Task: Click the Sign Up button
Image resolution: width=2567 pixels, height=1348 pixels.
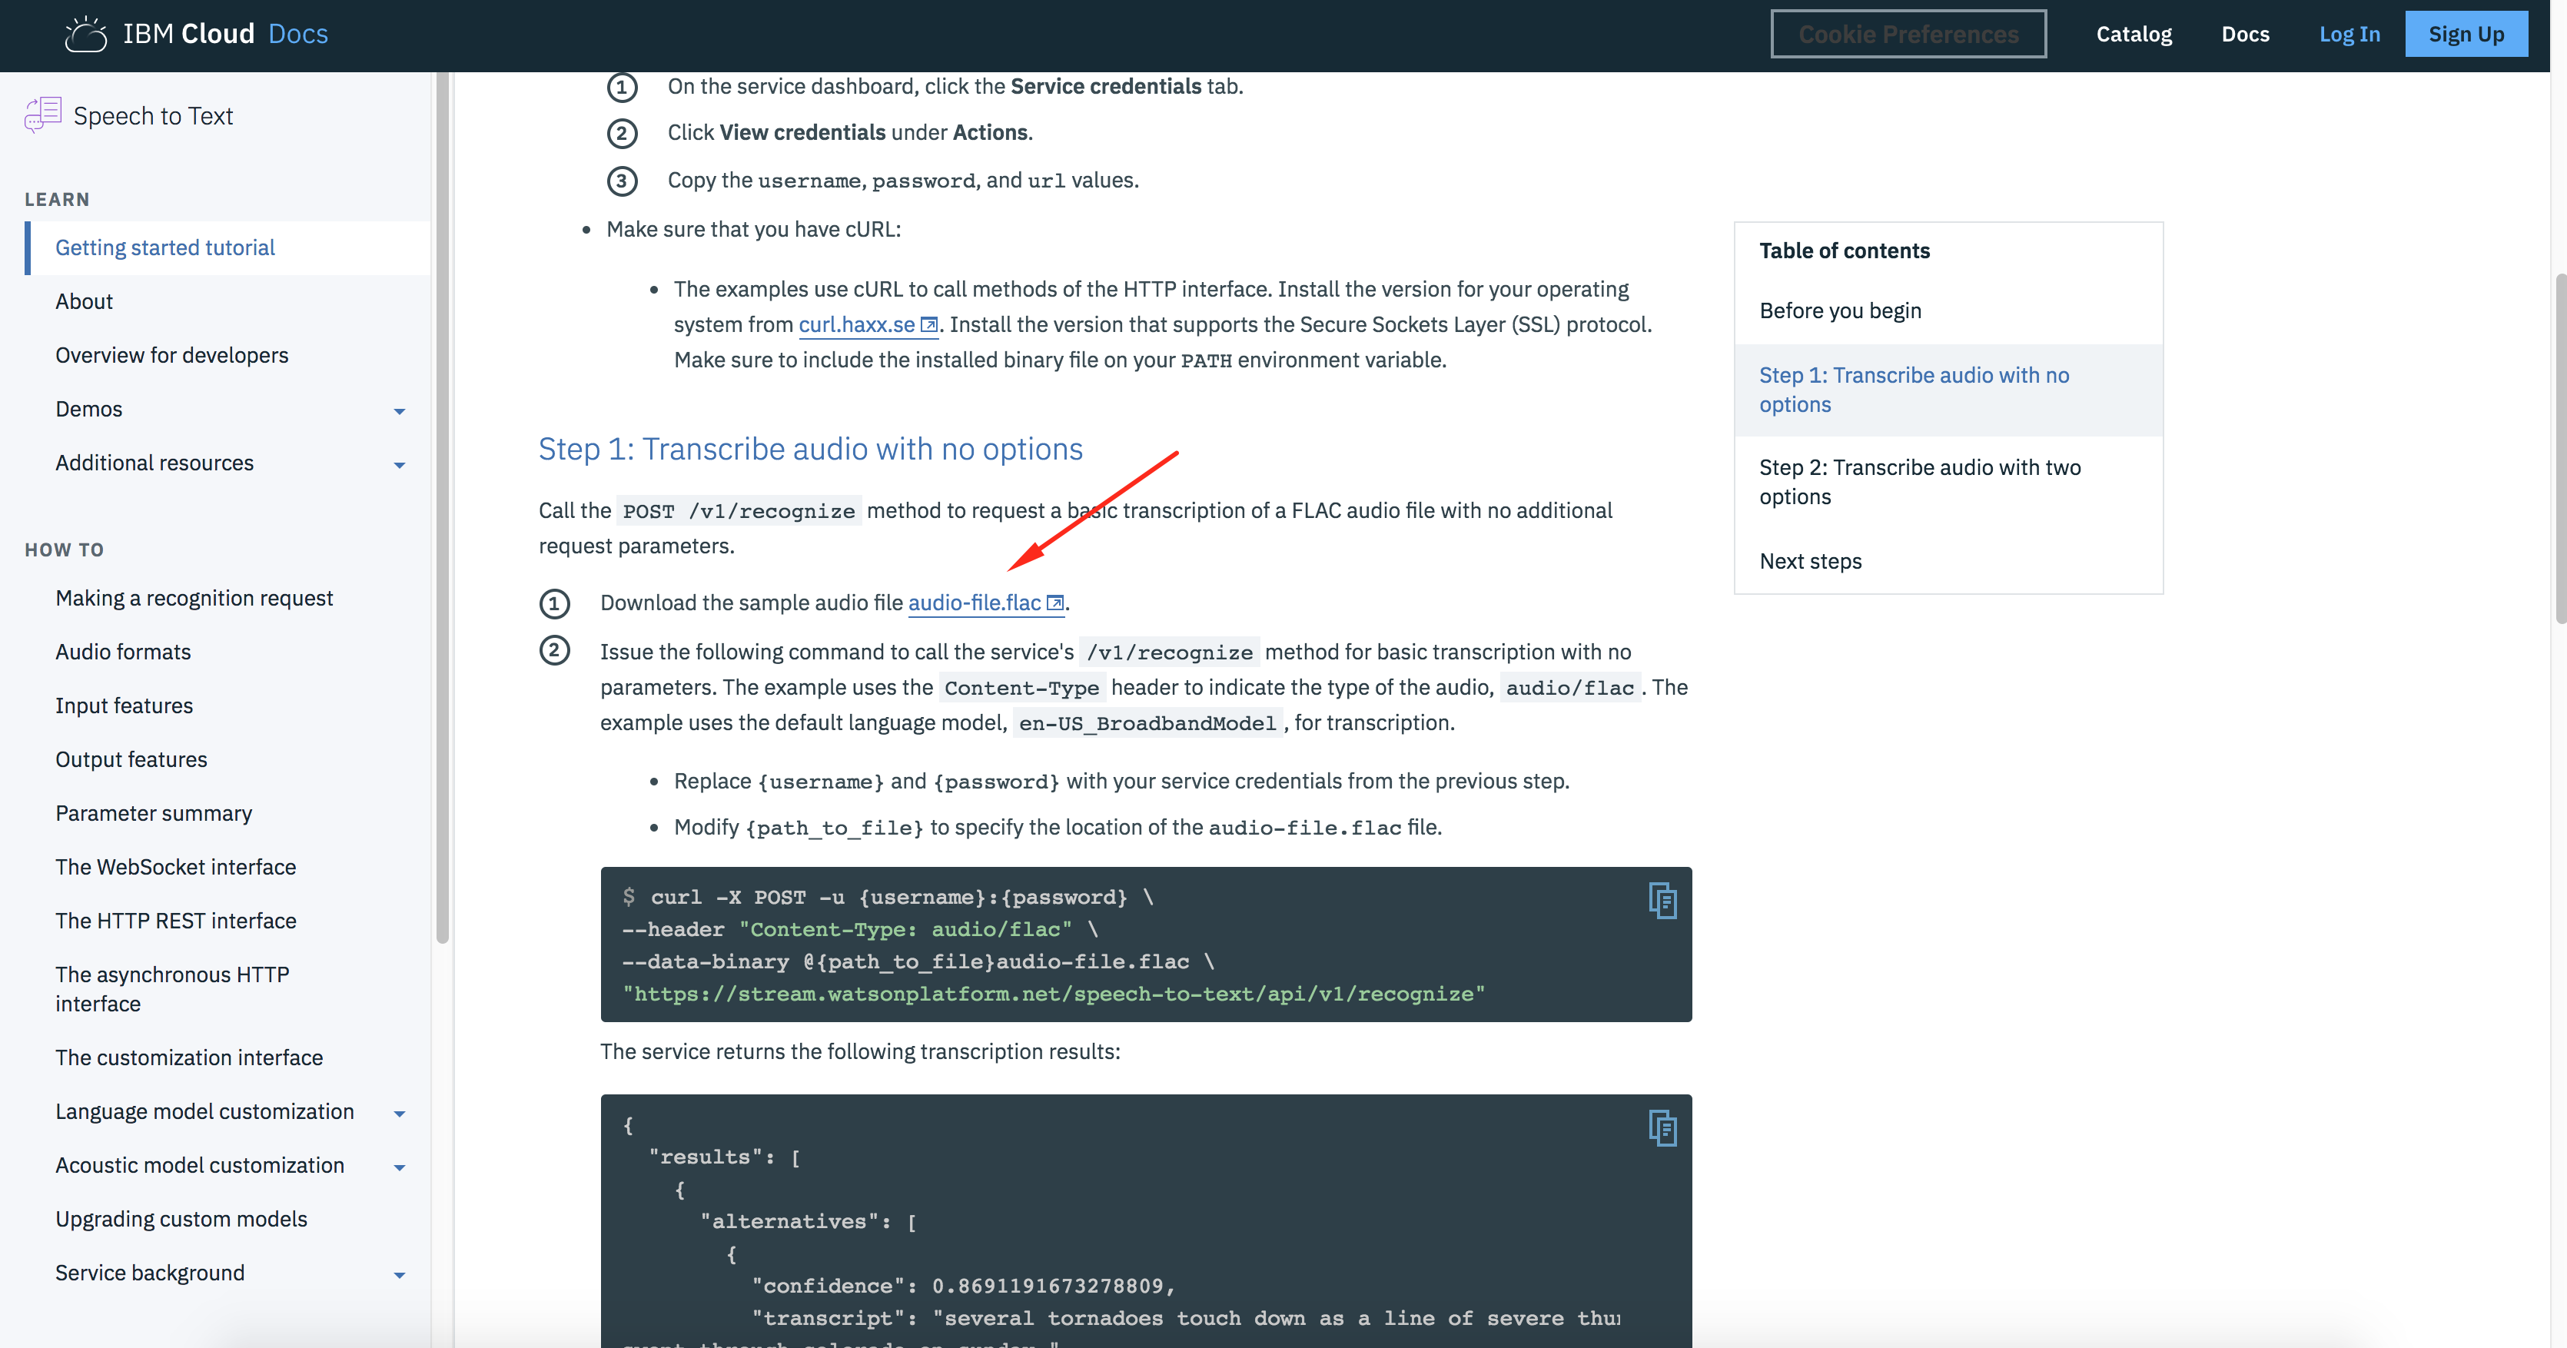Action: pyautogui.click(x=2466, y=34)
